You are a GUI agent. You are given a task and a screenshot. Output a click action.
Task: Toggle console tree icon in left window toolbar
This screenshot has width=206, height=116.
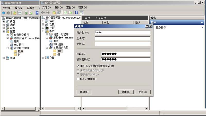(20, 13)
